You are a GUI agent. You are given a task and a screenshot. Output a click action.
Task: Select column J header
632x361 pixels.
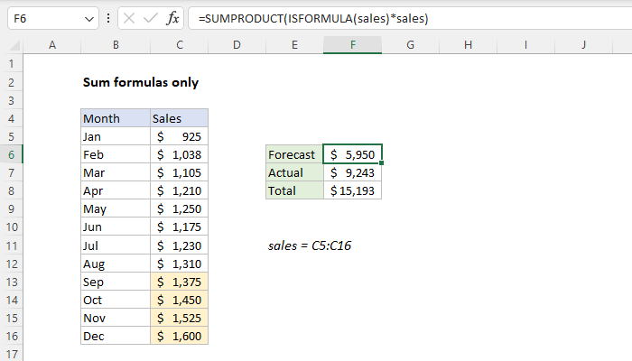583,45
